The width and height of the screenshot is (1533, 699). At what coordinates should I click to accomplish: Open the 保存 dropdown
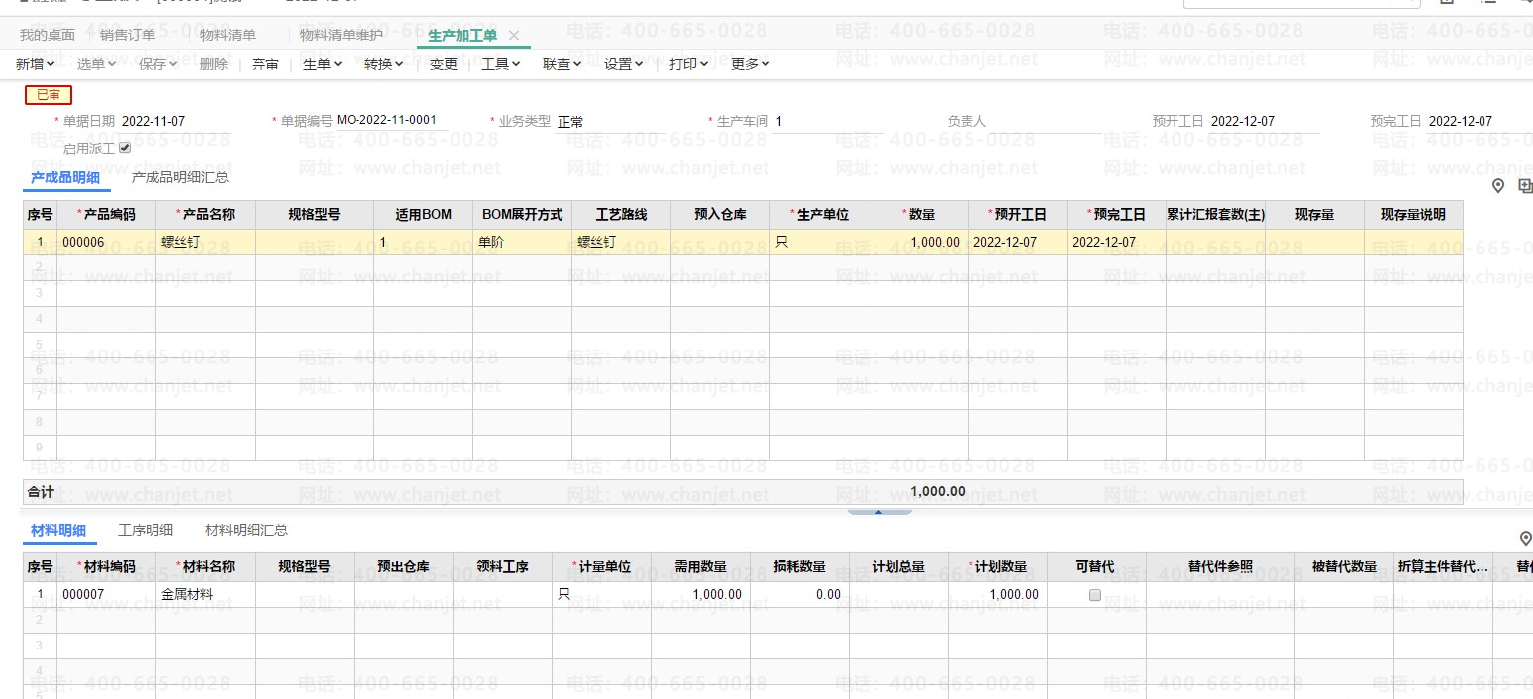tap(158, 64)
